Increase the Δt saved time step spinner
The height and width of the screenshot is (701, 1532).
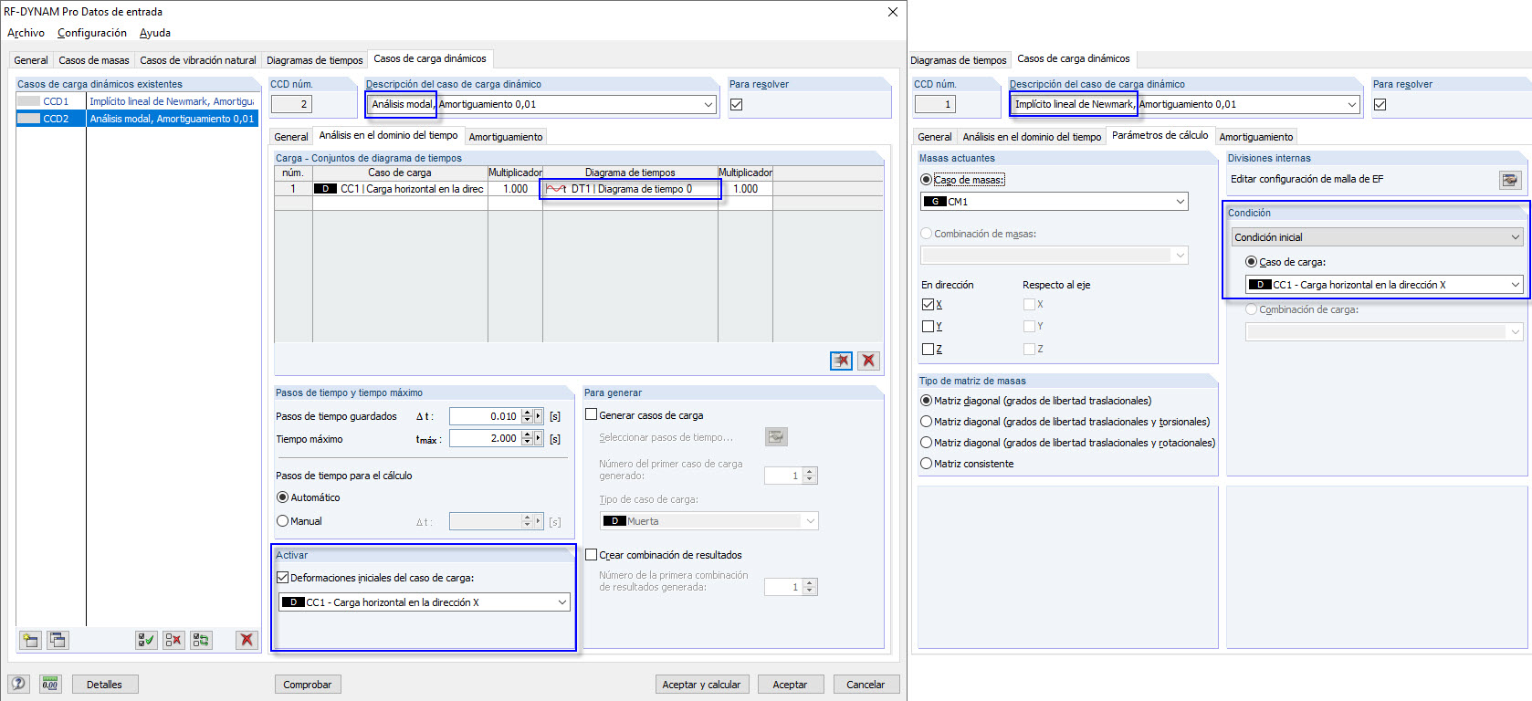(527, 413)
